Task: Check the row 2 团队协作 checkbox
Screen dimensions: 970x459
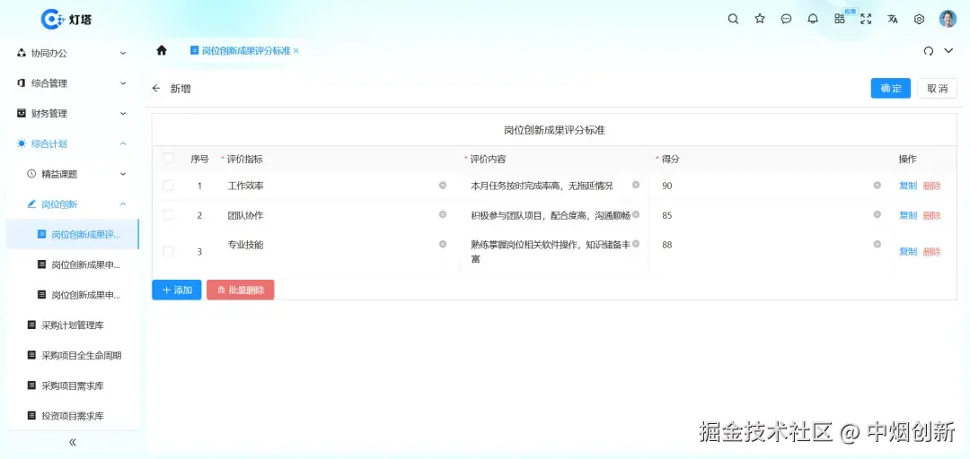Action: tap(168, 215)
